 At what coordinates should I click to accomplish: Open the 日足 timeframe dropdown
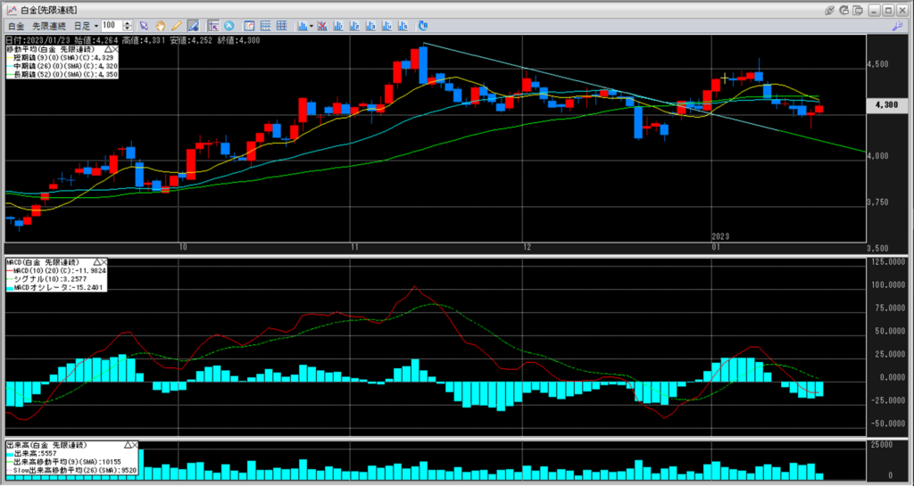tap(86, 26)
